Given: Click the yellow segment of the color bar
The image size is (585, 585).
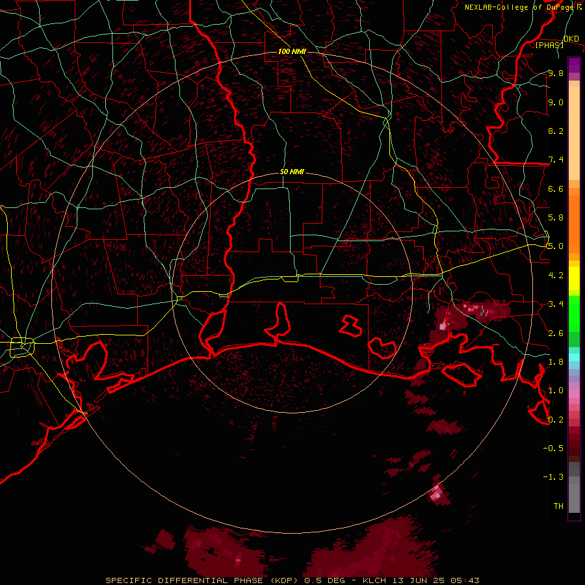Looking at the screenshot, I should click(574, 278).
